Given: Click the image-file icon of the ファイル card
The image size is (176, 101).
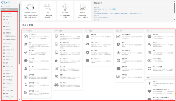Looking at the screenshot, I should click(x=57, y=52).
